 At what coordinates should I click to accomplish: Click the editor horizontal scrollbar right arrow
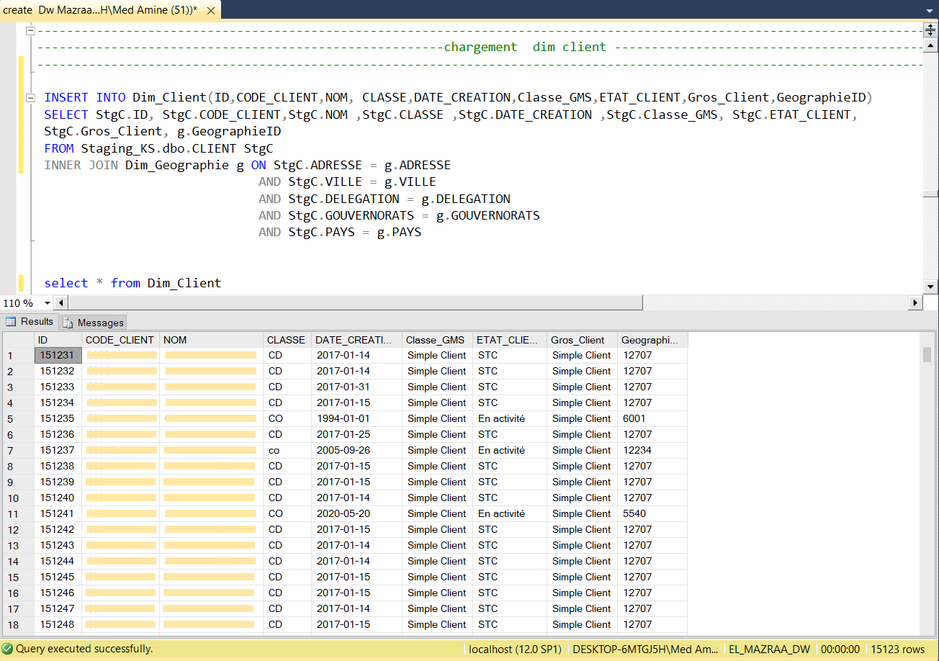[916, 303]
